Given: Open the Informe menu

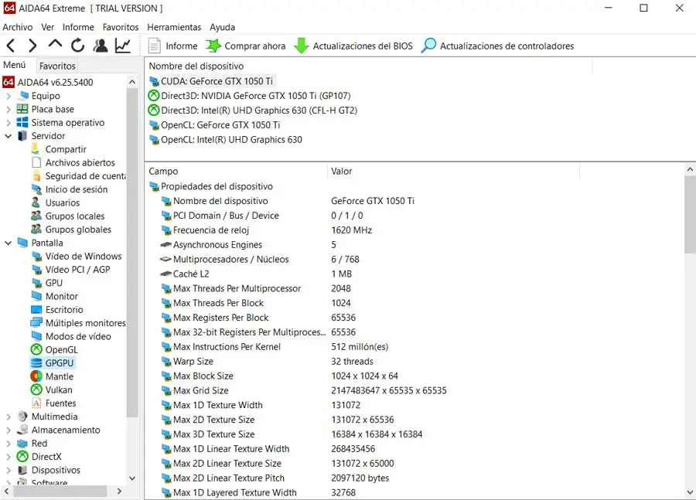Looking at the screenshot, I should click(78, 27).
